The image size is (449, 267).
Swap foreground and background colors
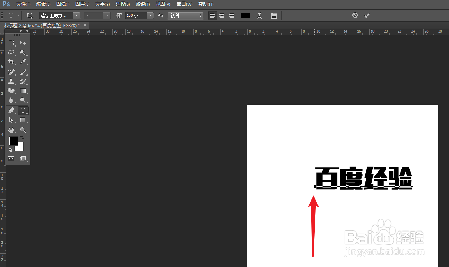tap(22, 138)
